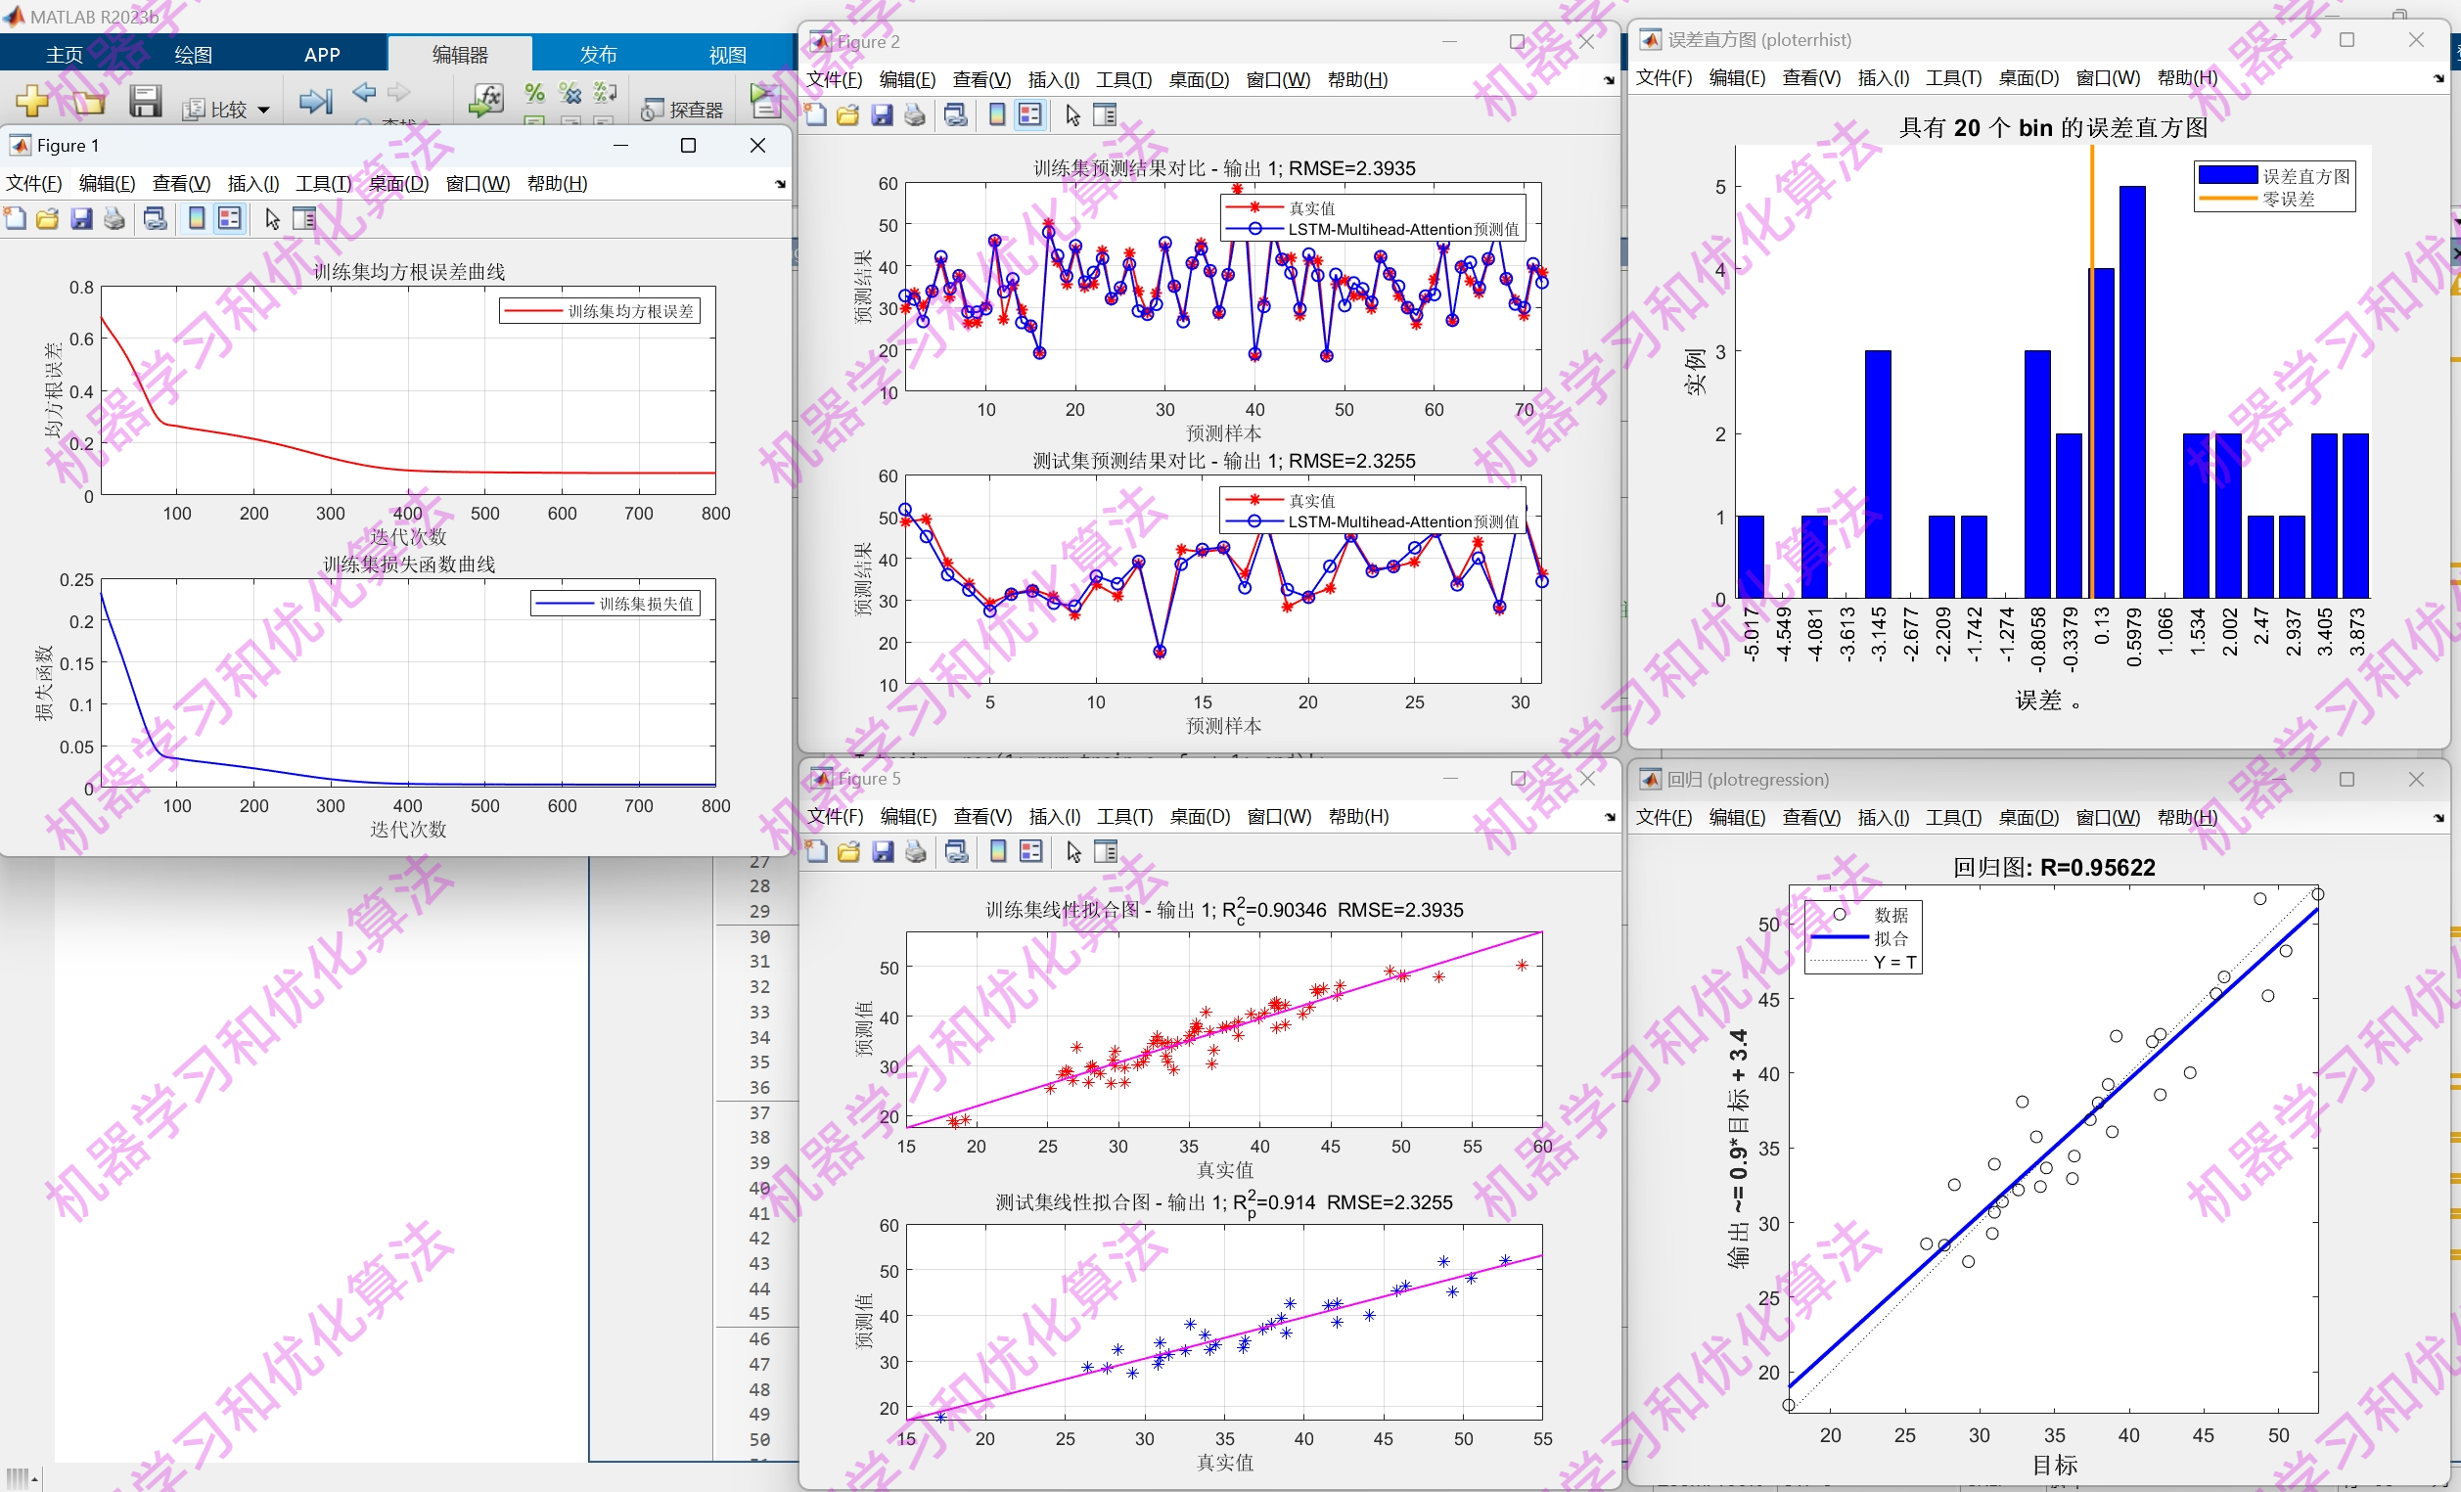
Task: Toggle Insert Legend in Figure 1 toolbar
Action: coord(230,219)
